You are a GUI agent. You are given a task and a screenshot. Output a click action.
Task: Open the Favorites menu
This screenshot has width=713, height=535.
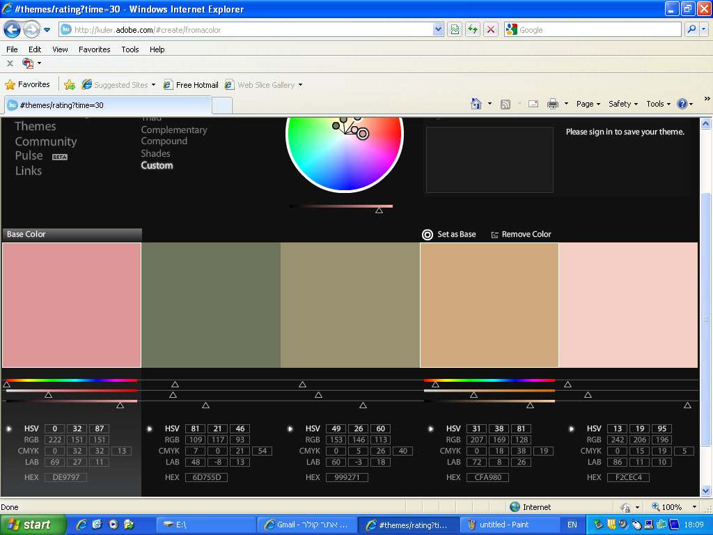pyautogui.click(x=94, y=49)
